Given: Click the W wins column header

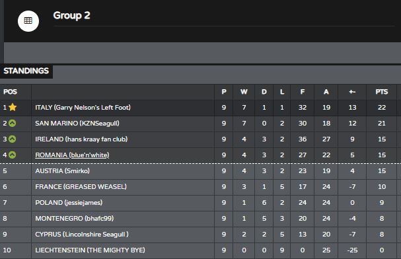Looking at the screenshot, I should (x=244, y=92).
